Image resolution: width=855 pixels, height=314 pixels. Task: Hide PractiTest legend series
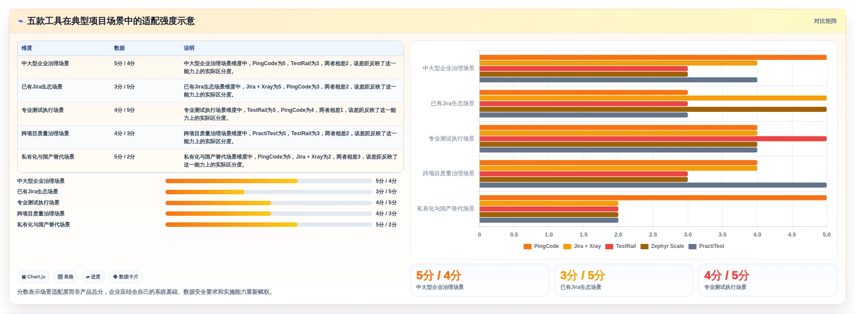(x=706, y=246)
